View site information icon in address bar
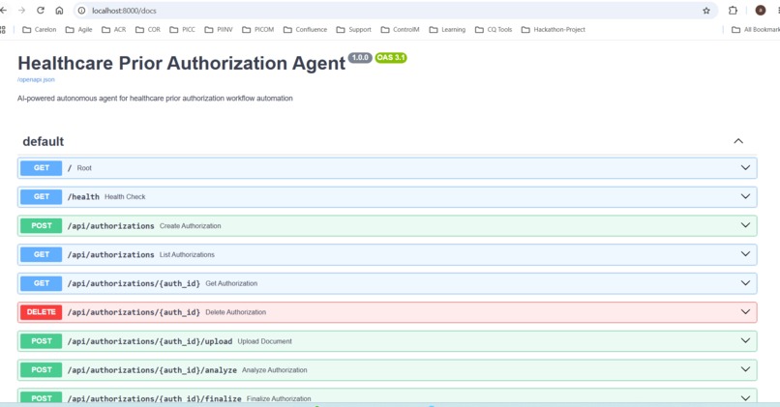Viewport: 780px width, 407px height. 81,11
